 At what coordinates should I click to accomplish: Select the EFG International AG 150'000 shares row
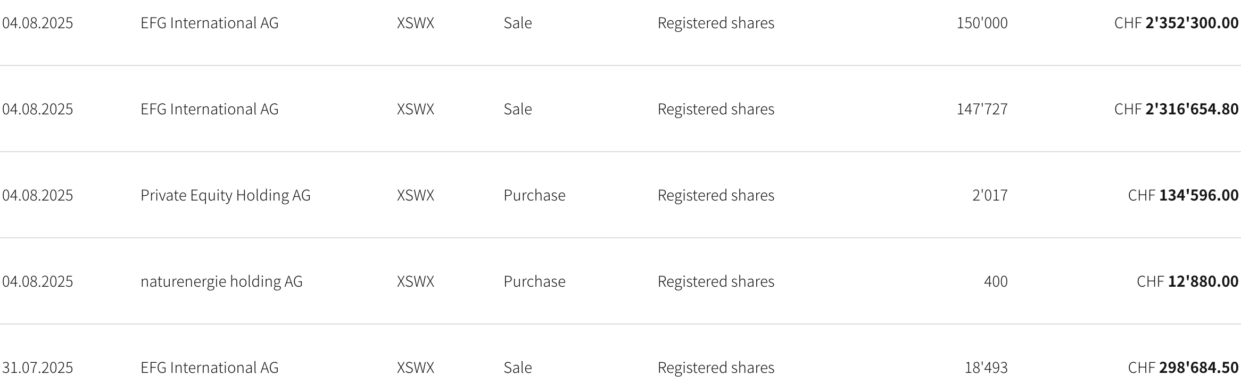[620, 23]
